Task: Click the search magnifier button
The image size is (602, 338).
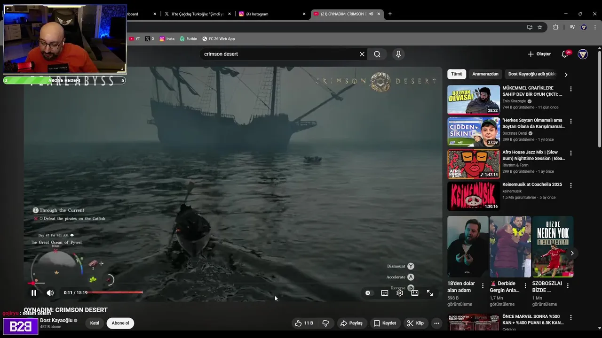Action: [377, 54]
